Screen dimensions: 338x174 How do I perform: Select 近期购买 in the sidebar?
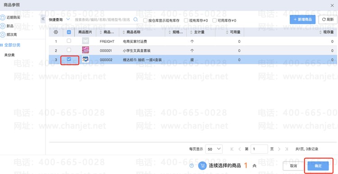(14, 18)
